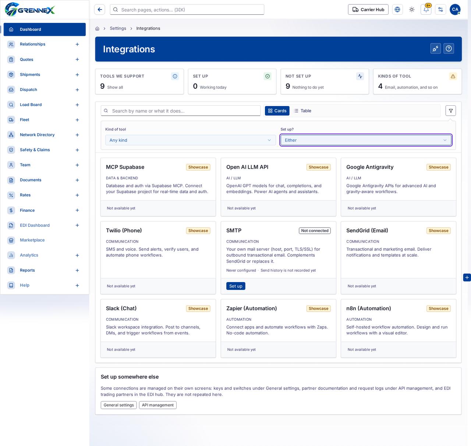Viewport: 471px width, 446px height.
Task: Open the Carrier Hub button
Action: pyautogui.click(x=368, y=10)
